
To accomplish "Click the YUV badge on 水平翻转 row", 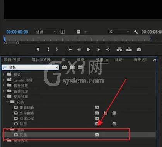I will (x=114, y=113).
